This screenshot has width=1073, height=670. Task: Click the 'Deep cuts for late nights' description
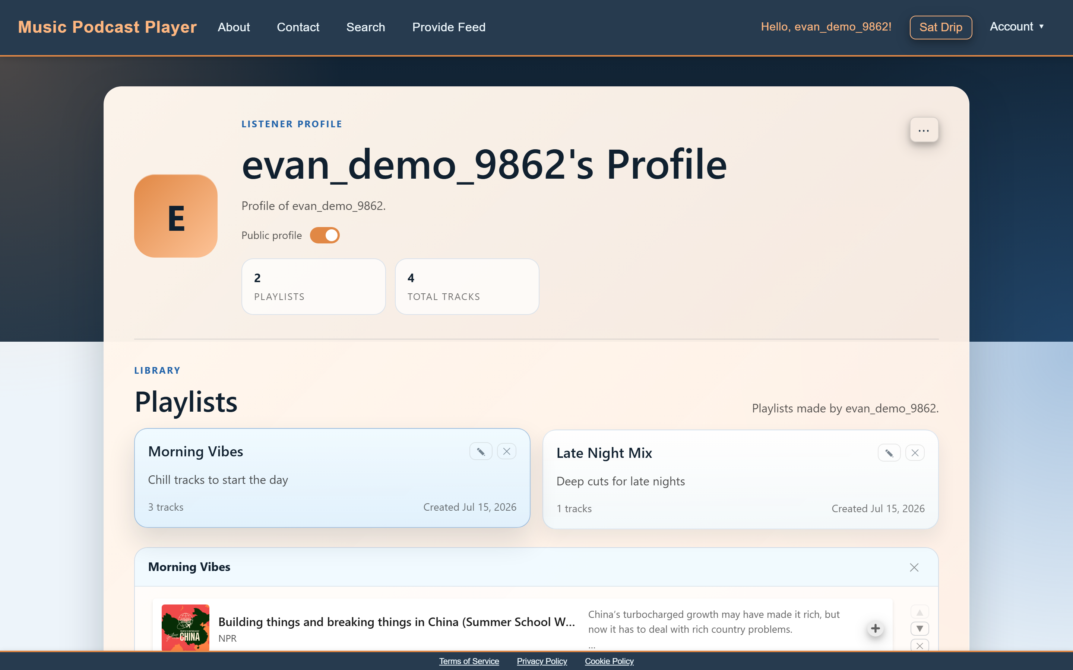(620, 481)
